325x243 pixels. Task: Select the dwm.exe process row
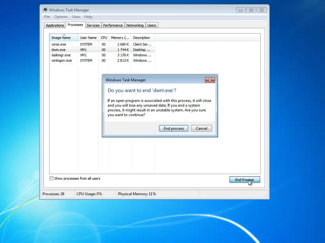[x=102, y=50]
